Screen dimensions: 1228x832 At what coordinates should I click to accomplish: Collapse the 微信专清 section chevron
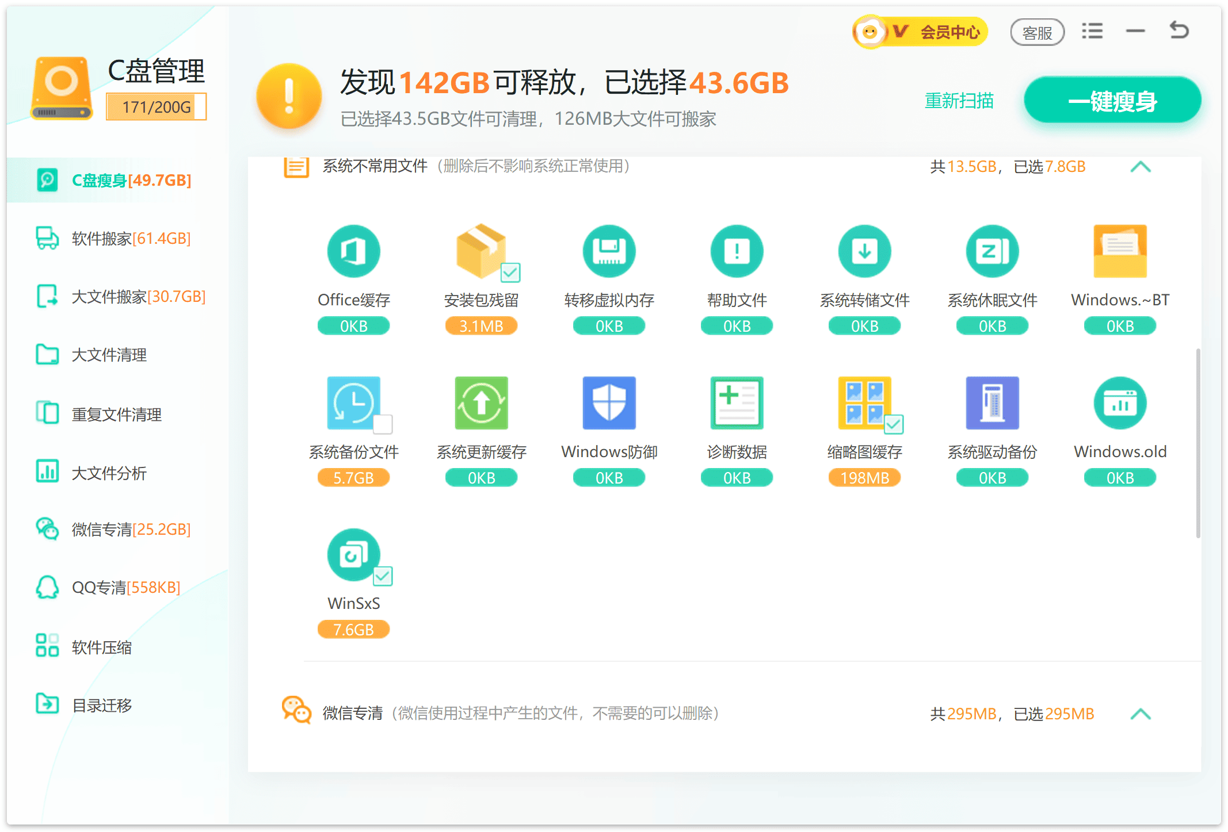click(x=1140, y=714)
